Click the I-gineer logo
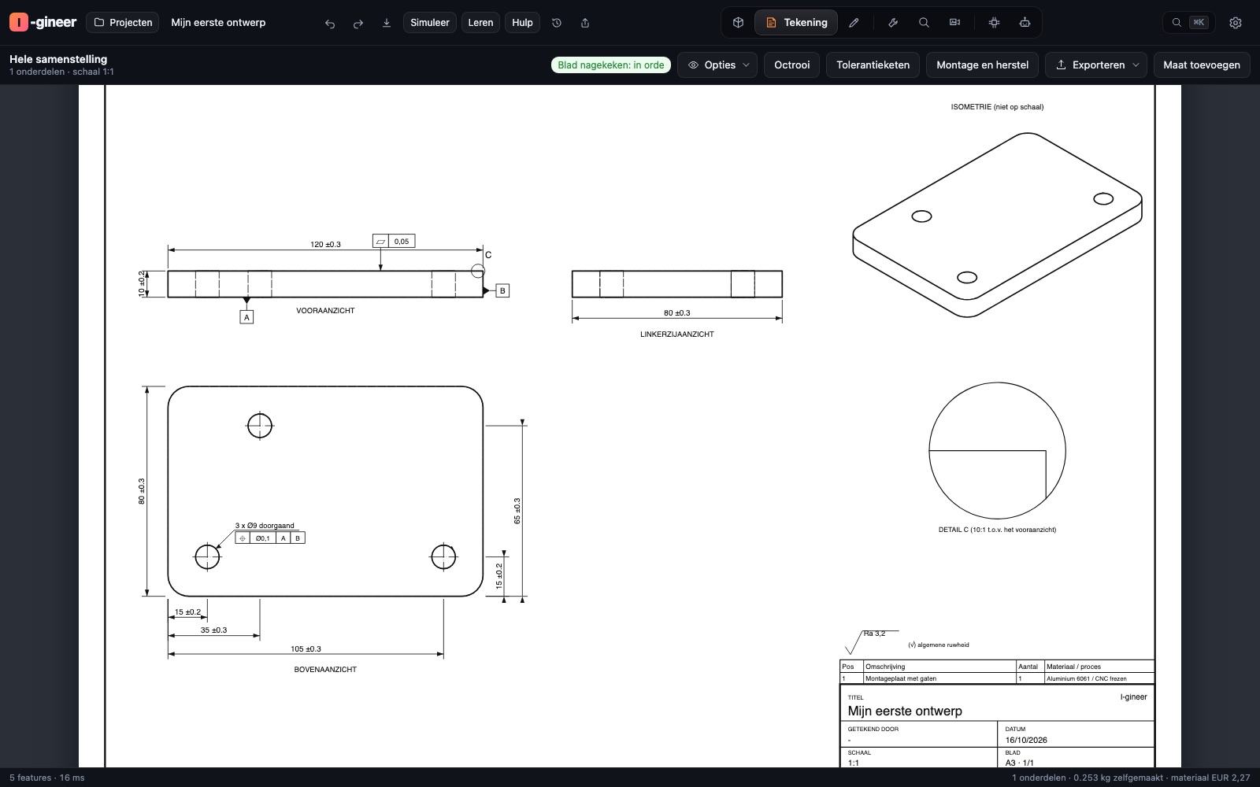Image resolution: width=1260 pixels, height=787 pixels. (43, 22)
